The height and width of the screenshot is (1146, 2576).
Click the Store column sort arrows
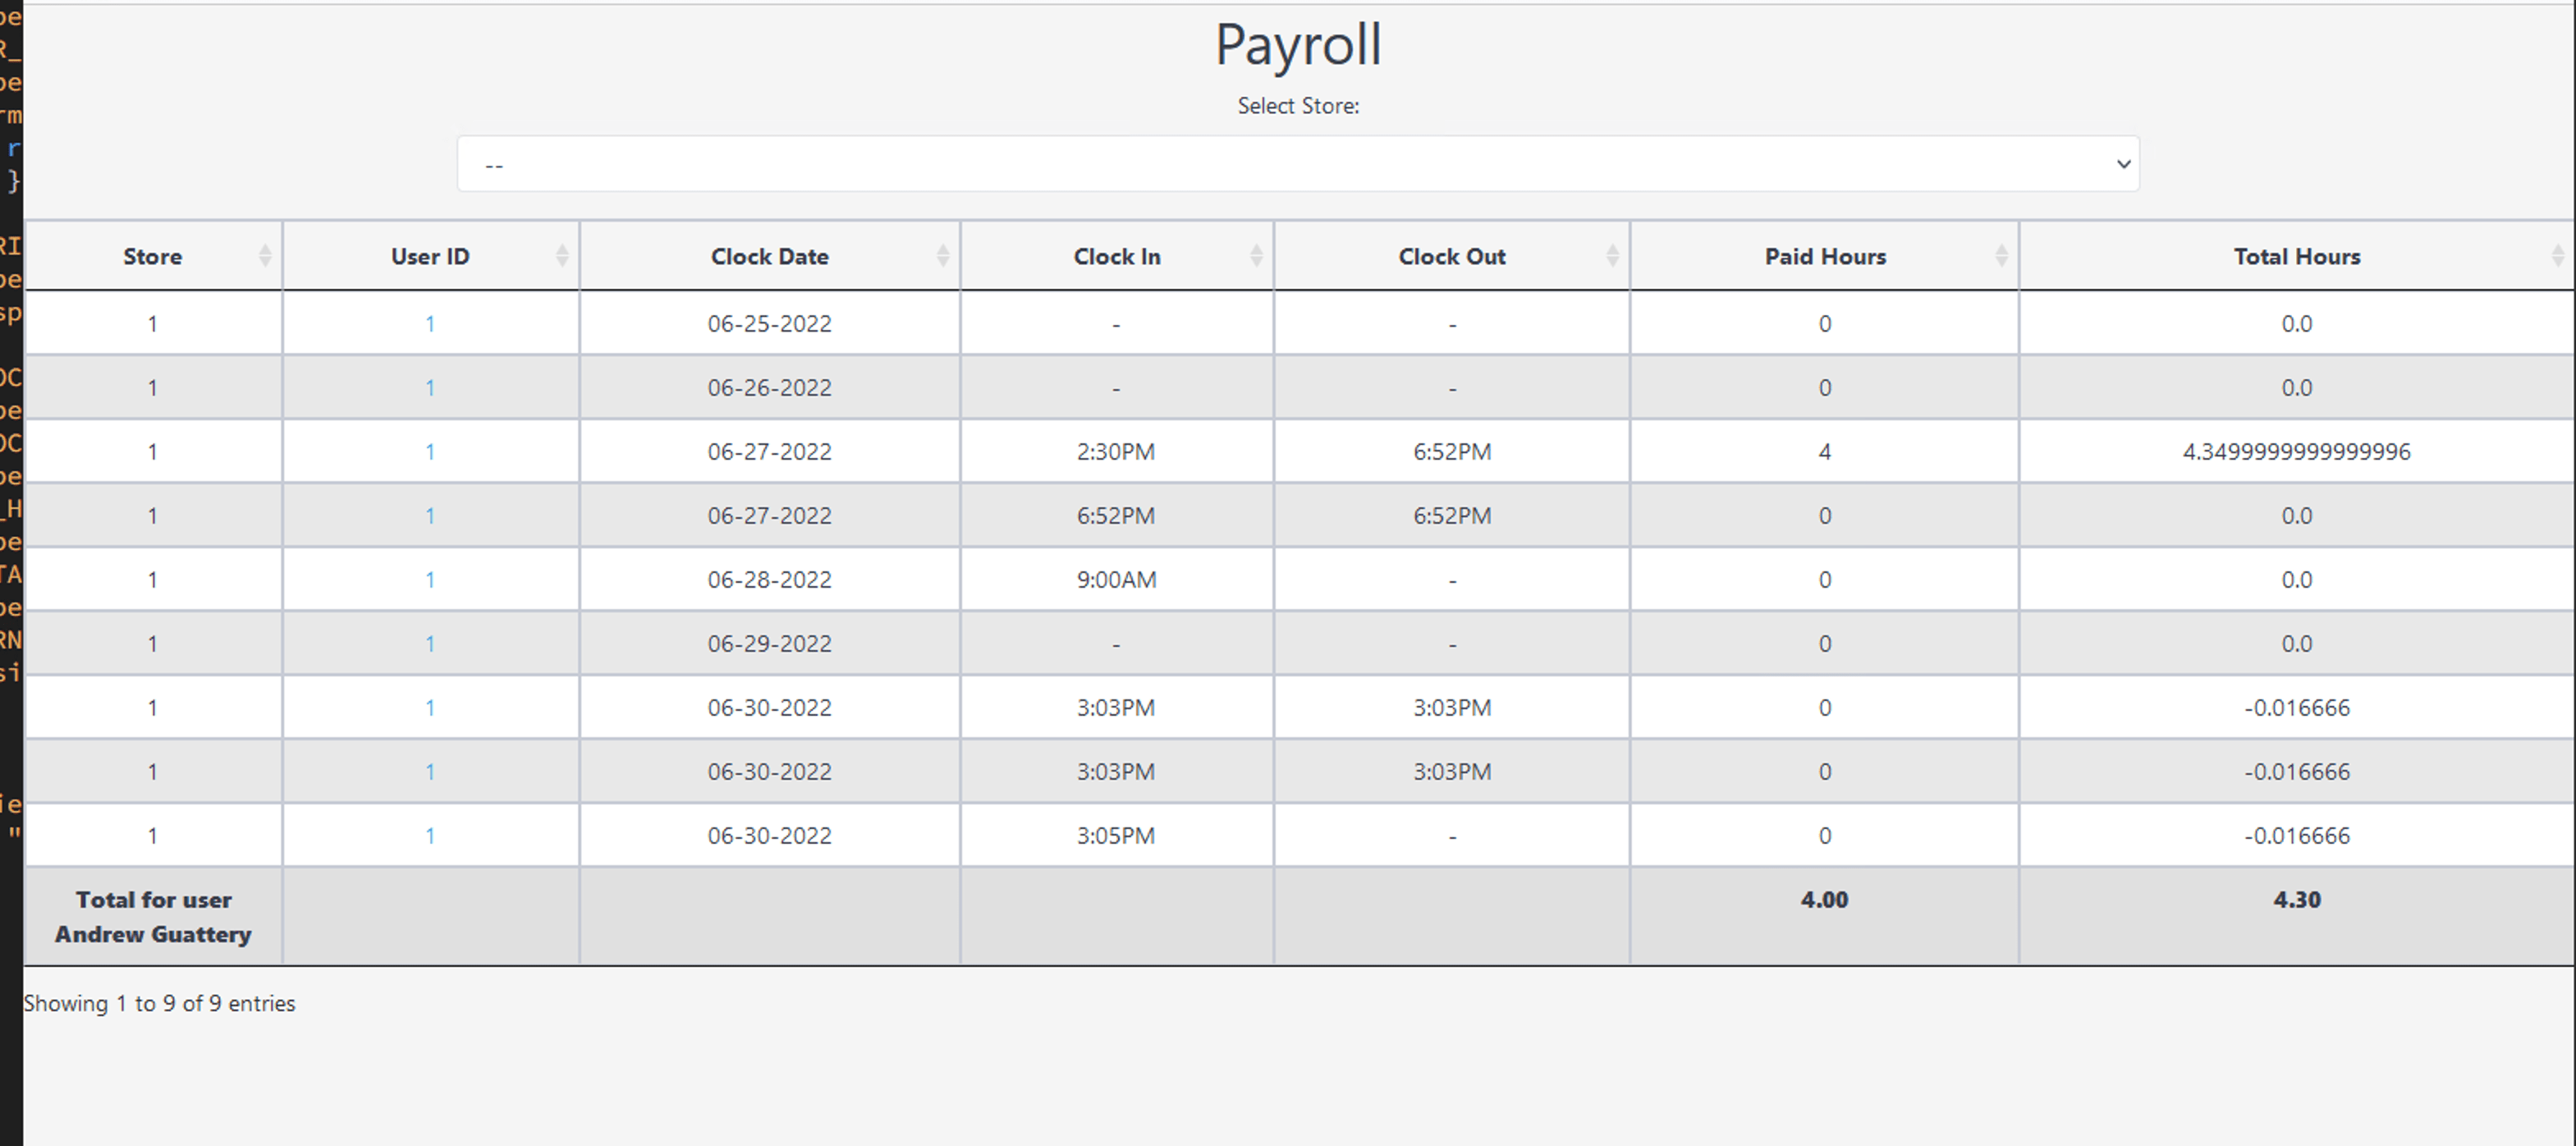[265, 256]
